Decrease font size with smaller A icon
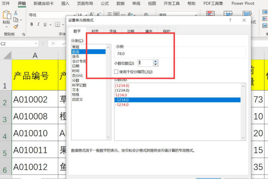 point(99,14)
